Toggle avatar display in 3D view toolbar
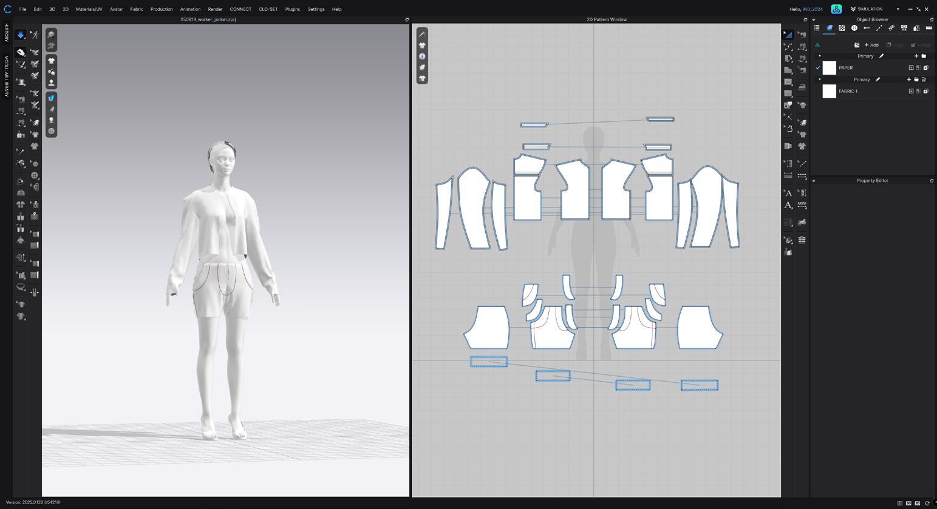The height and width of the screenshot is (509, 937). pos(52,83)
